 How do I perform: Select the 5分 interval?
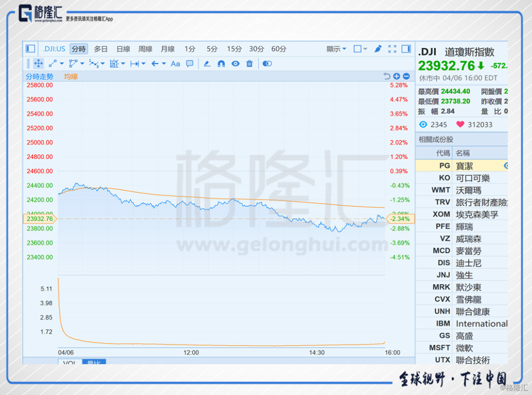(212, 49)
